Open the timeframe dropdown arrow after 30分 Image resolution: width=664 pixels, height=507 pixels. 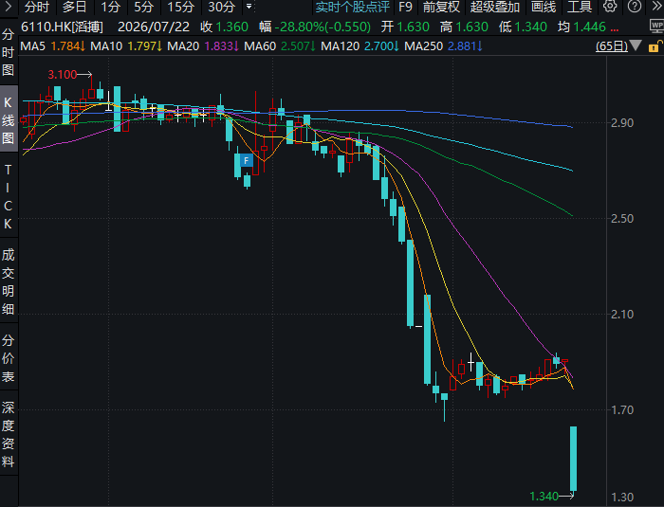click(x=249, y=7)
